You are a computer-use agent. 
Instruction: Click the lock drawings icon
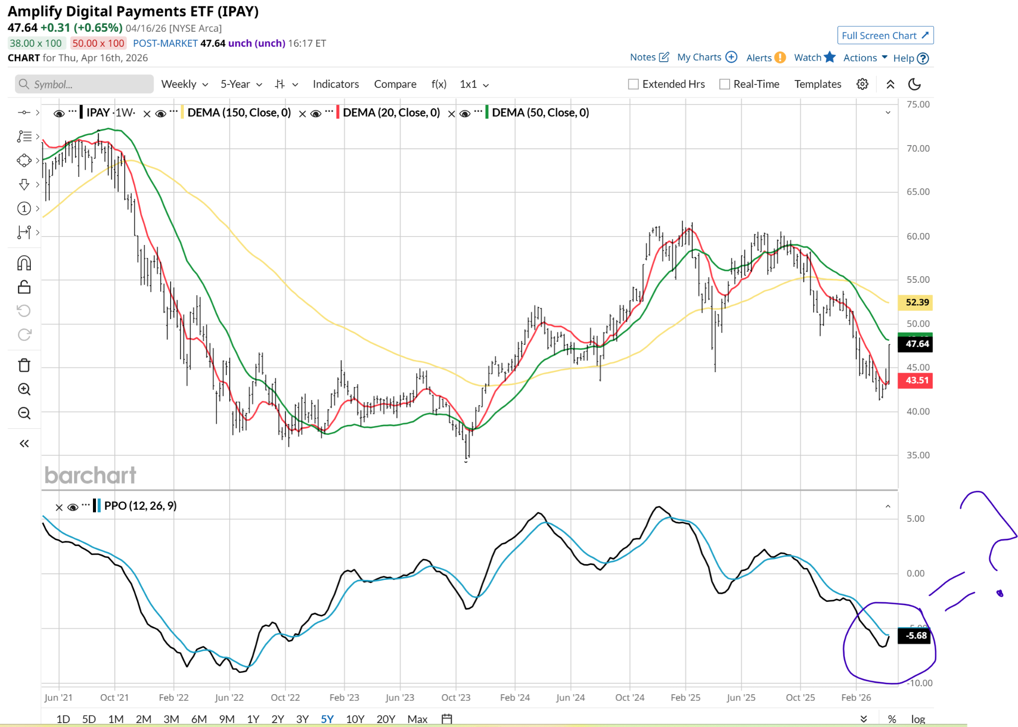point(24,287)
